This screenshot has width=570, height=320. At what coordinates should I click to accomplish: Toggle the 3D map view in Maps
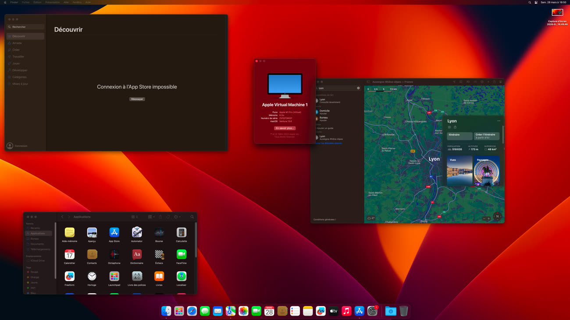tap(468, 82)
